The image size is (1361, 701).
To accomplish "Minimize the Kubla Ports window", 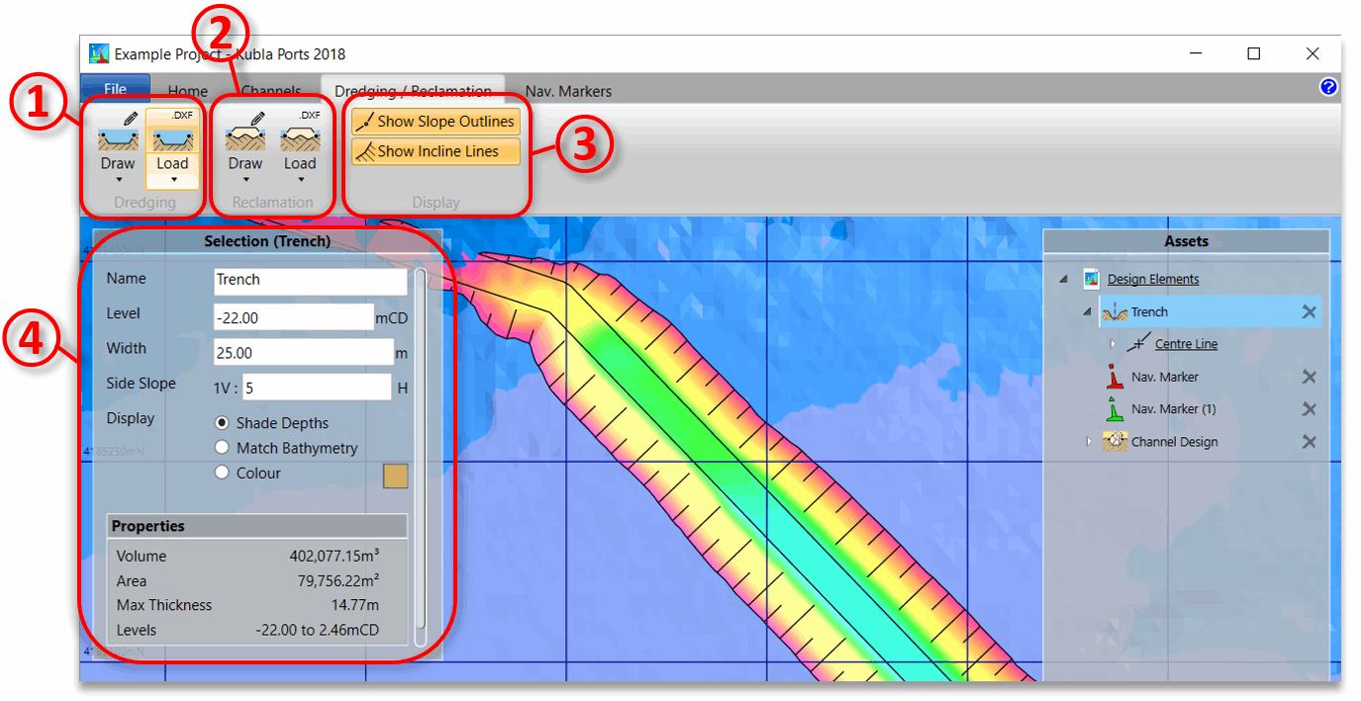I will (x=1196, y=53).
